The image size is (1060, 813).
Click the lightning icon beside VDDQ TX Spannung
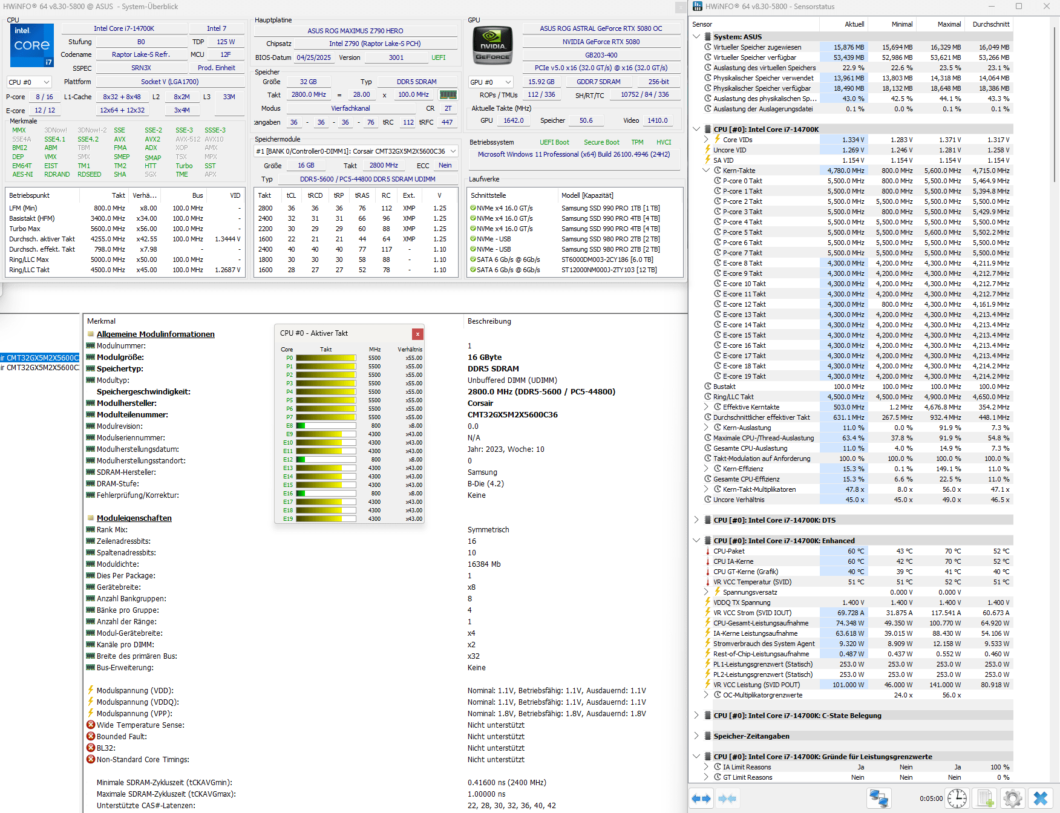click(x=707, y=602)
